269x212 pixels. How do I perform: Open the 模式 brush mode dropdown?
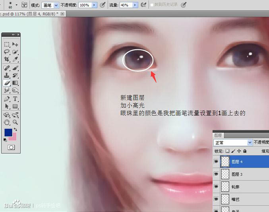pyautogui.click(x=56, y=5)
